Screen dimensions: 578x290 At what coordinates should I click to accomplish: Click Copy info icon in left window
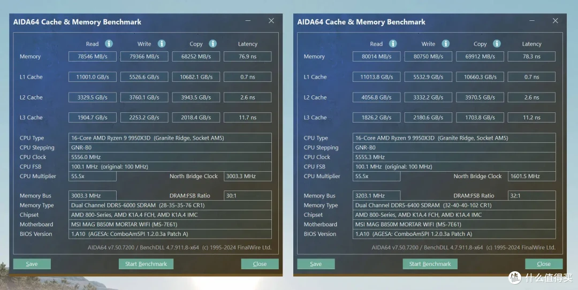pyautogui.click(x=212, y=43)
